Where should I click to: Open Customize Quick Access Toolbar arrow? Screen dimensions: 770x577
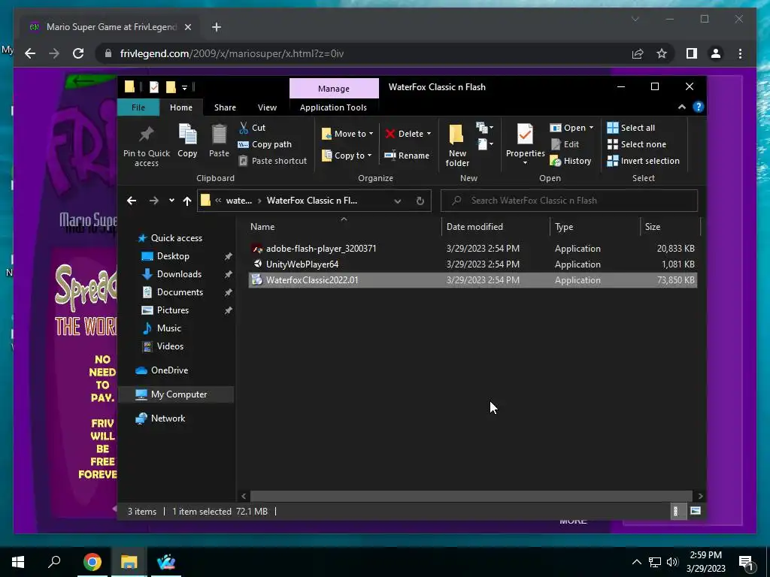point(185,88)
